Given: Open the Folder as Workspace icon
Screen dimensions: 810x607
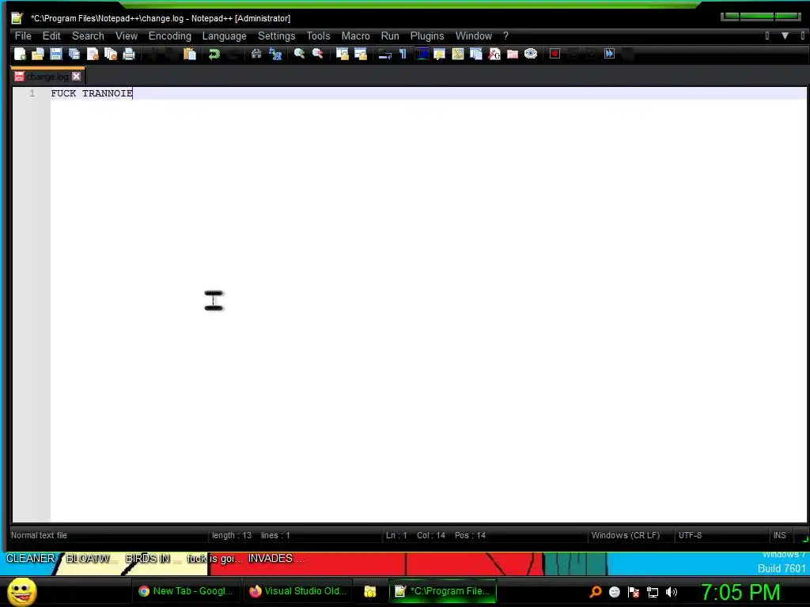Looking at the screenshot, I should coord(513,54).
